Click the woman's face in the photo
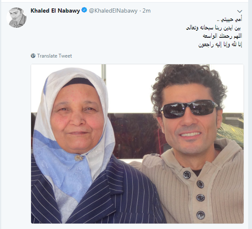 [77, 118]
